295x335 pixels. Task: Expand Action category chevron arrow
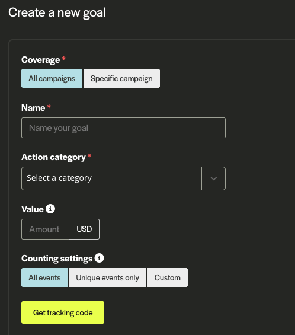coord(214,178)
